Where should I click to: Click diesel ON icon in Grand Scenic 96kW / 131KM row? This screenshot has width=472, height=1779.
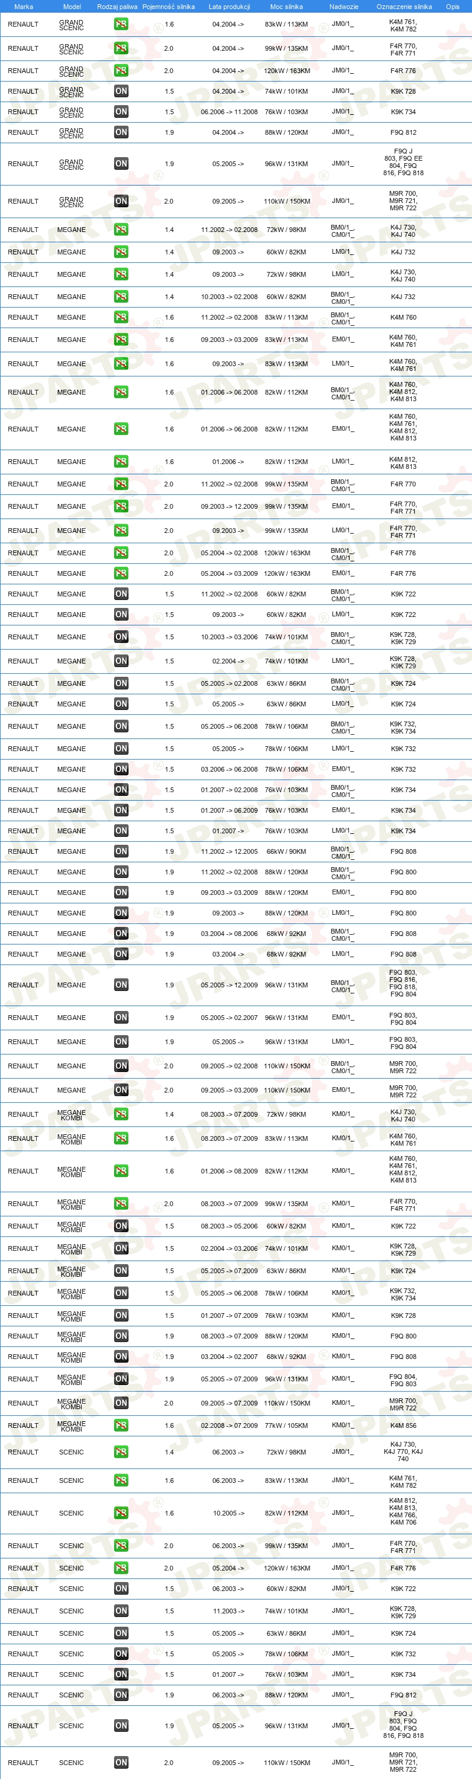[121, 164]
